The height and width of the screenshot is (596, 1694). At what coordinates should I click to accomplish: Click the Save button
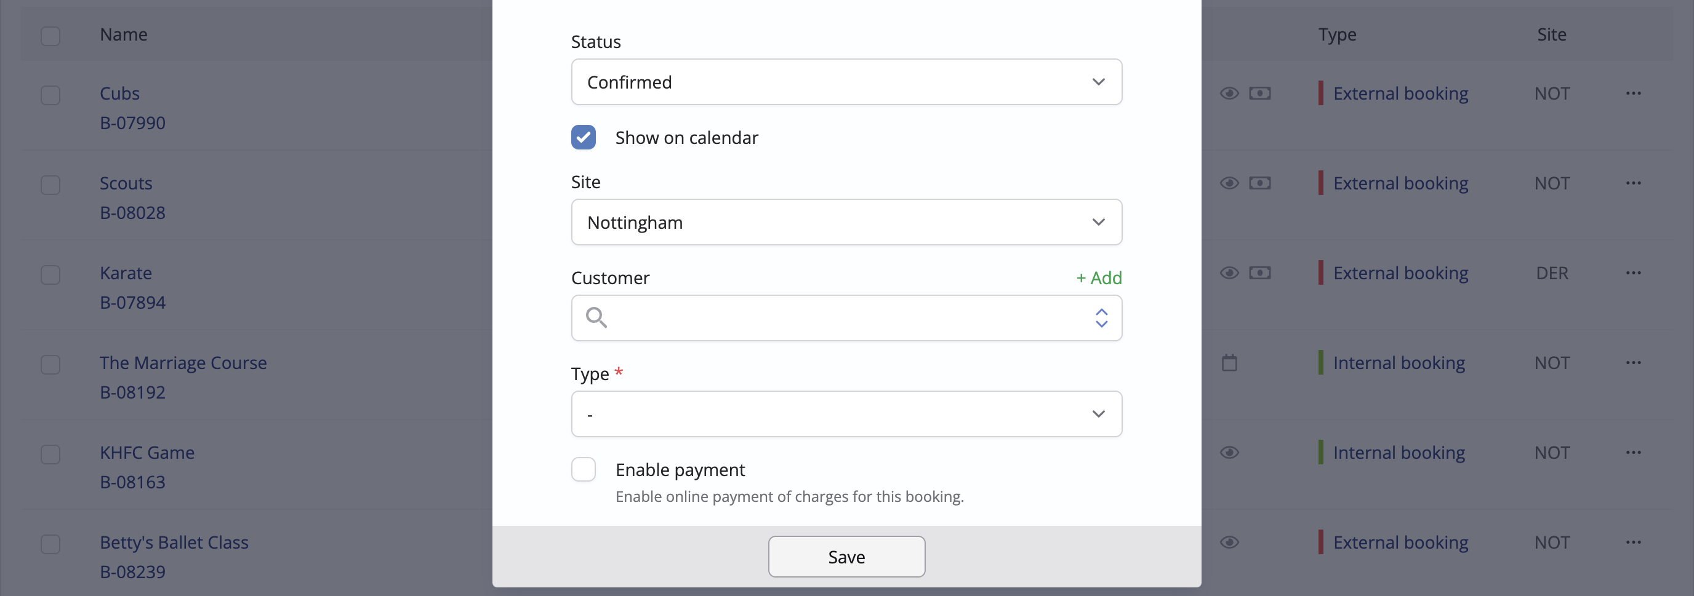point(846,557)
